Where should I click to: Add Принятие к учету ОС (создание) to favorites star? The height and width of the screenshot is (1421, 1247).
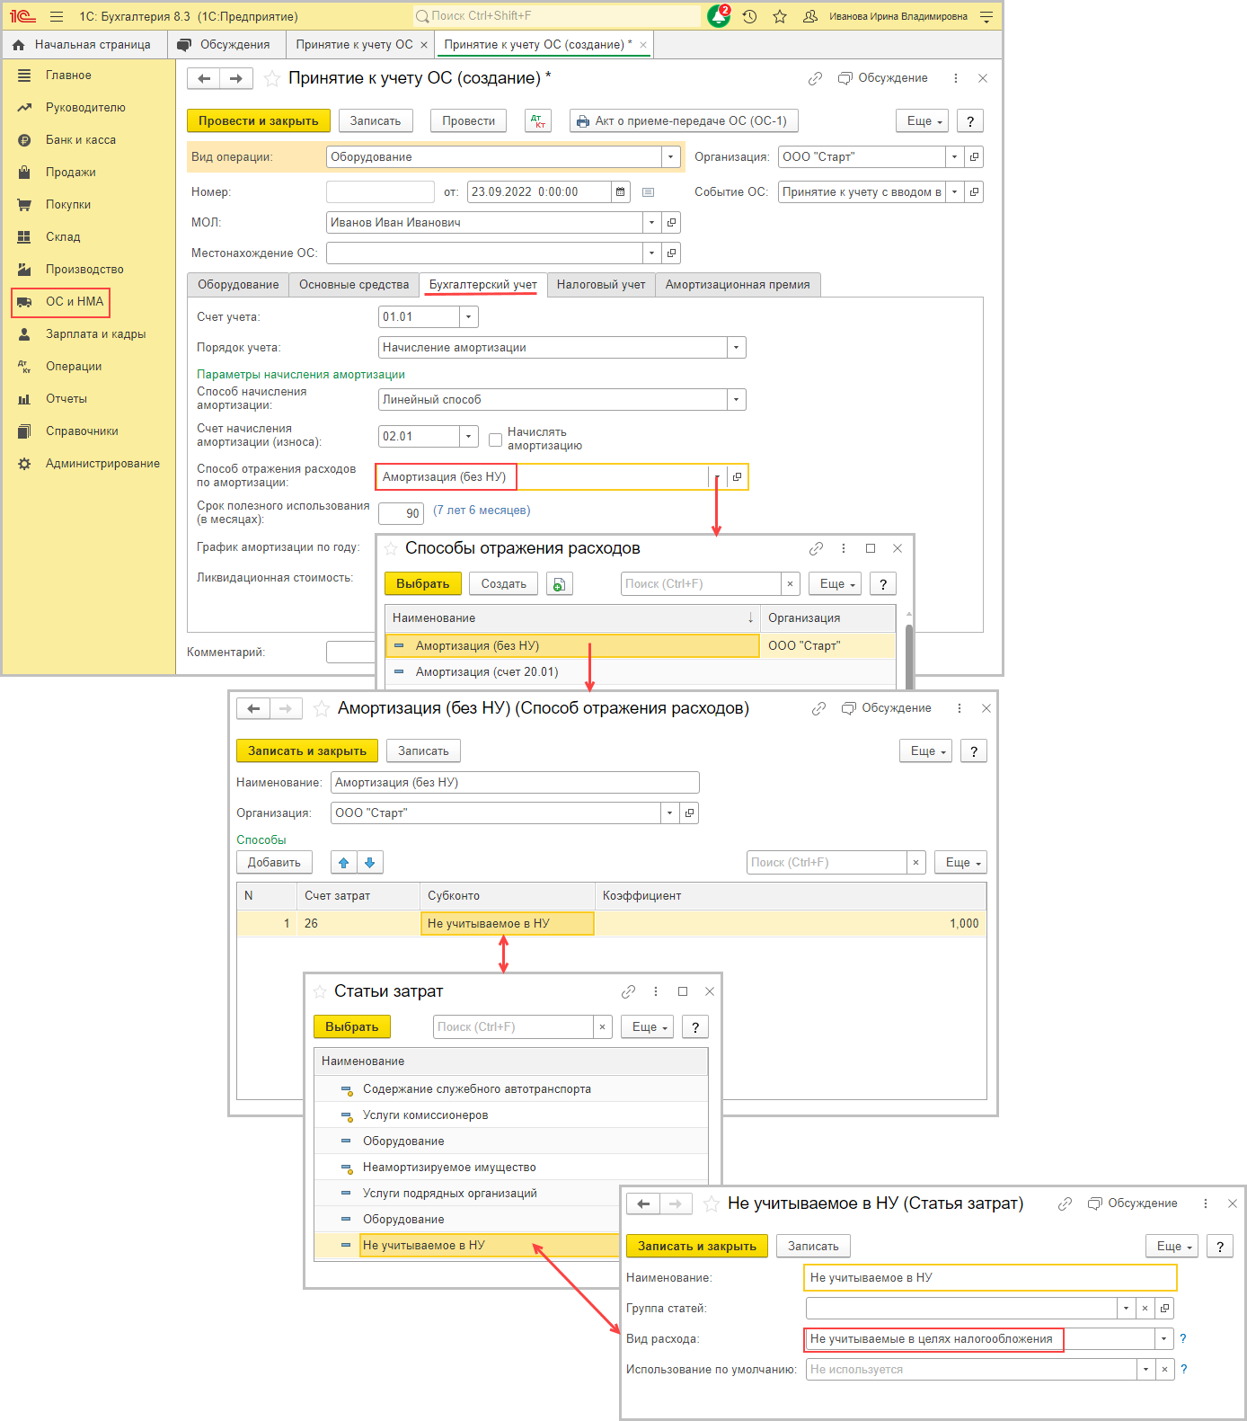(272, 79)
